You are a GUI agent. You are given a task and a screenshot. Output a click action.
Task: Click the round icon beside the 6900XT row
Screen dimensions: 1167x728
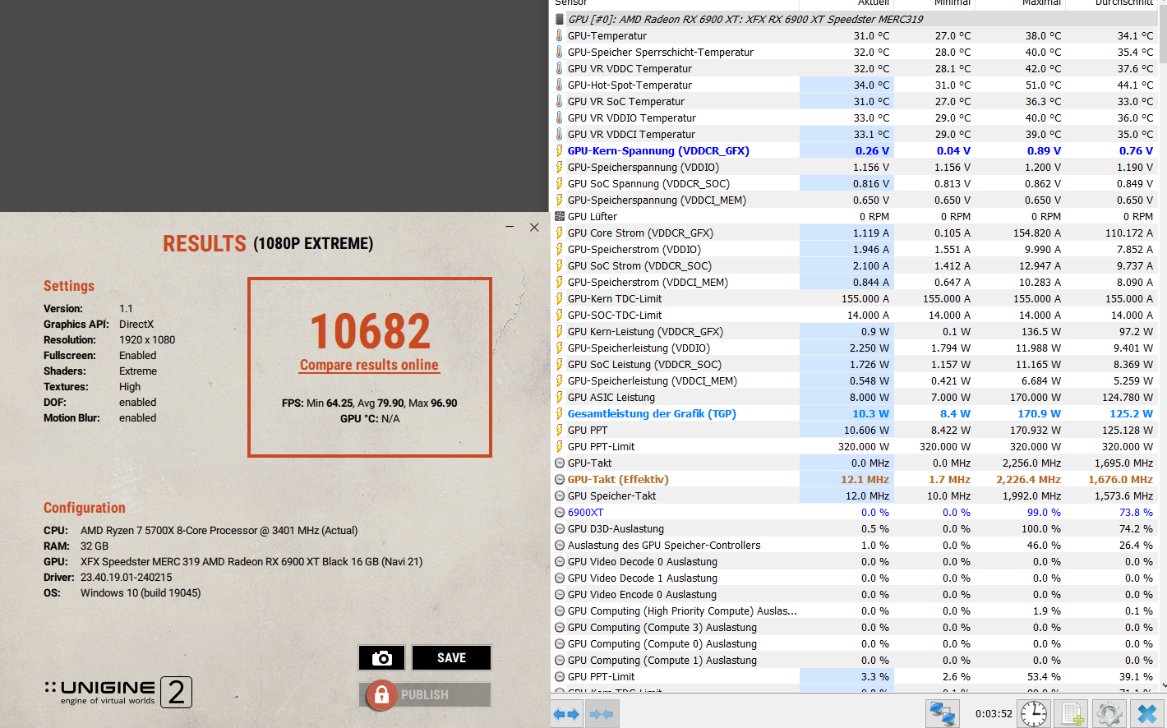560,512
